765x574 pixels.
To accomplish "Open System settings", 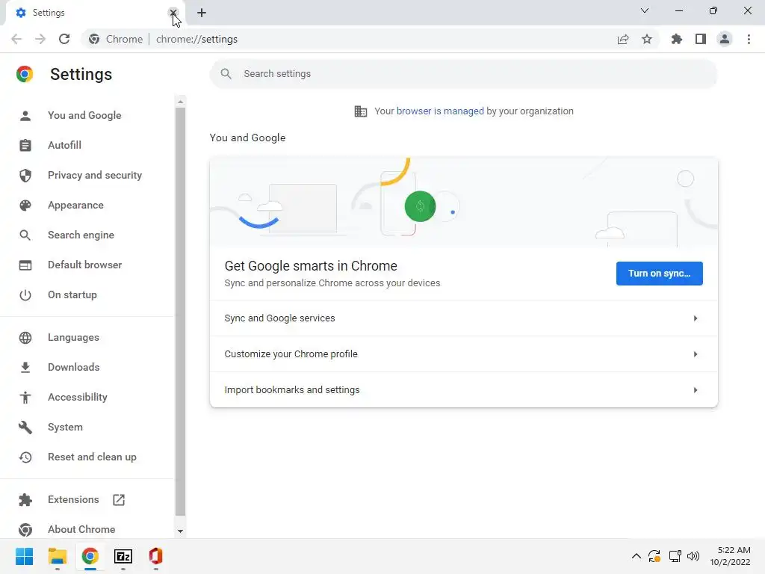I will click(x=65, y=427).
